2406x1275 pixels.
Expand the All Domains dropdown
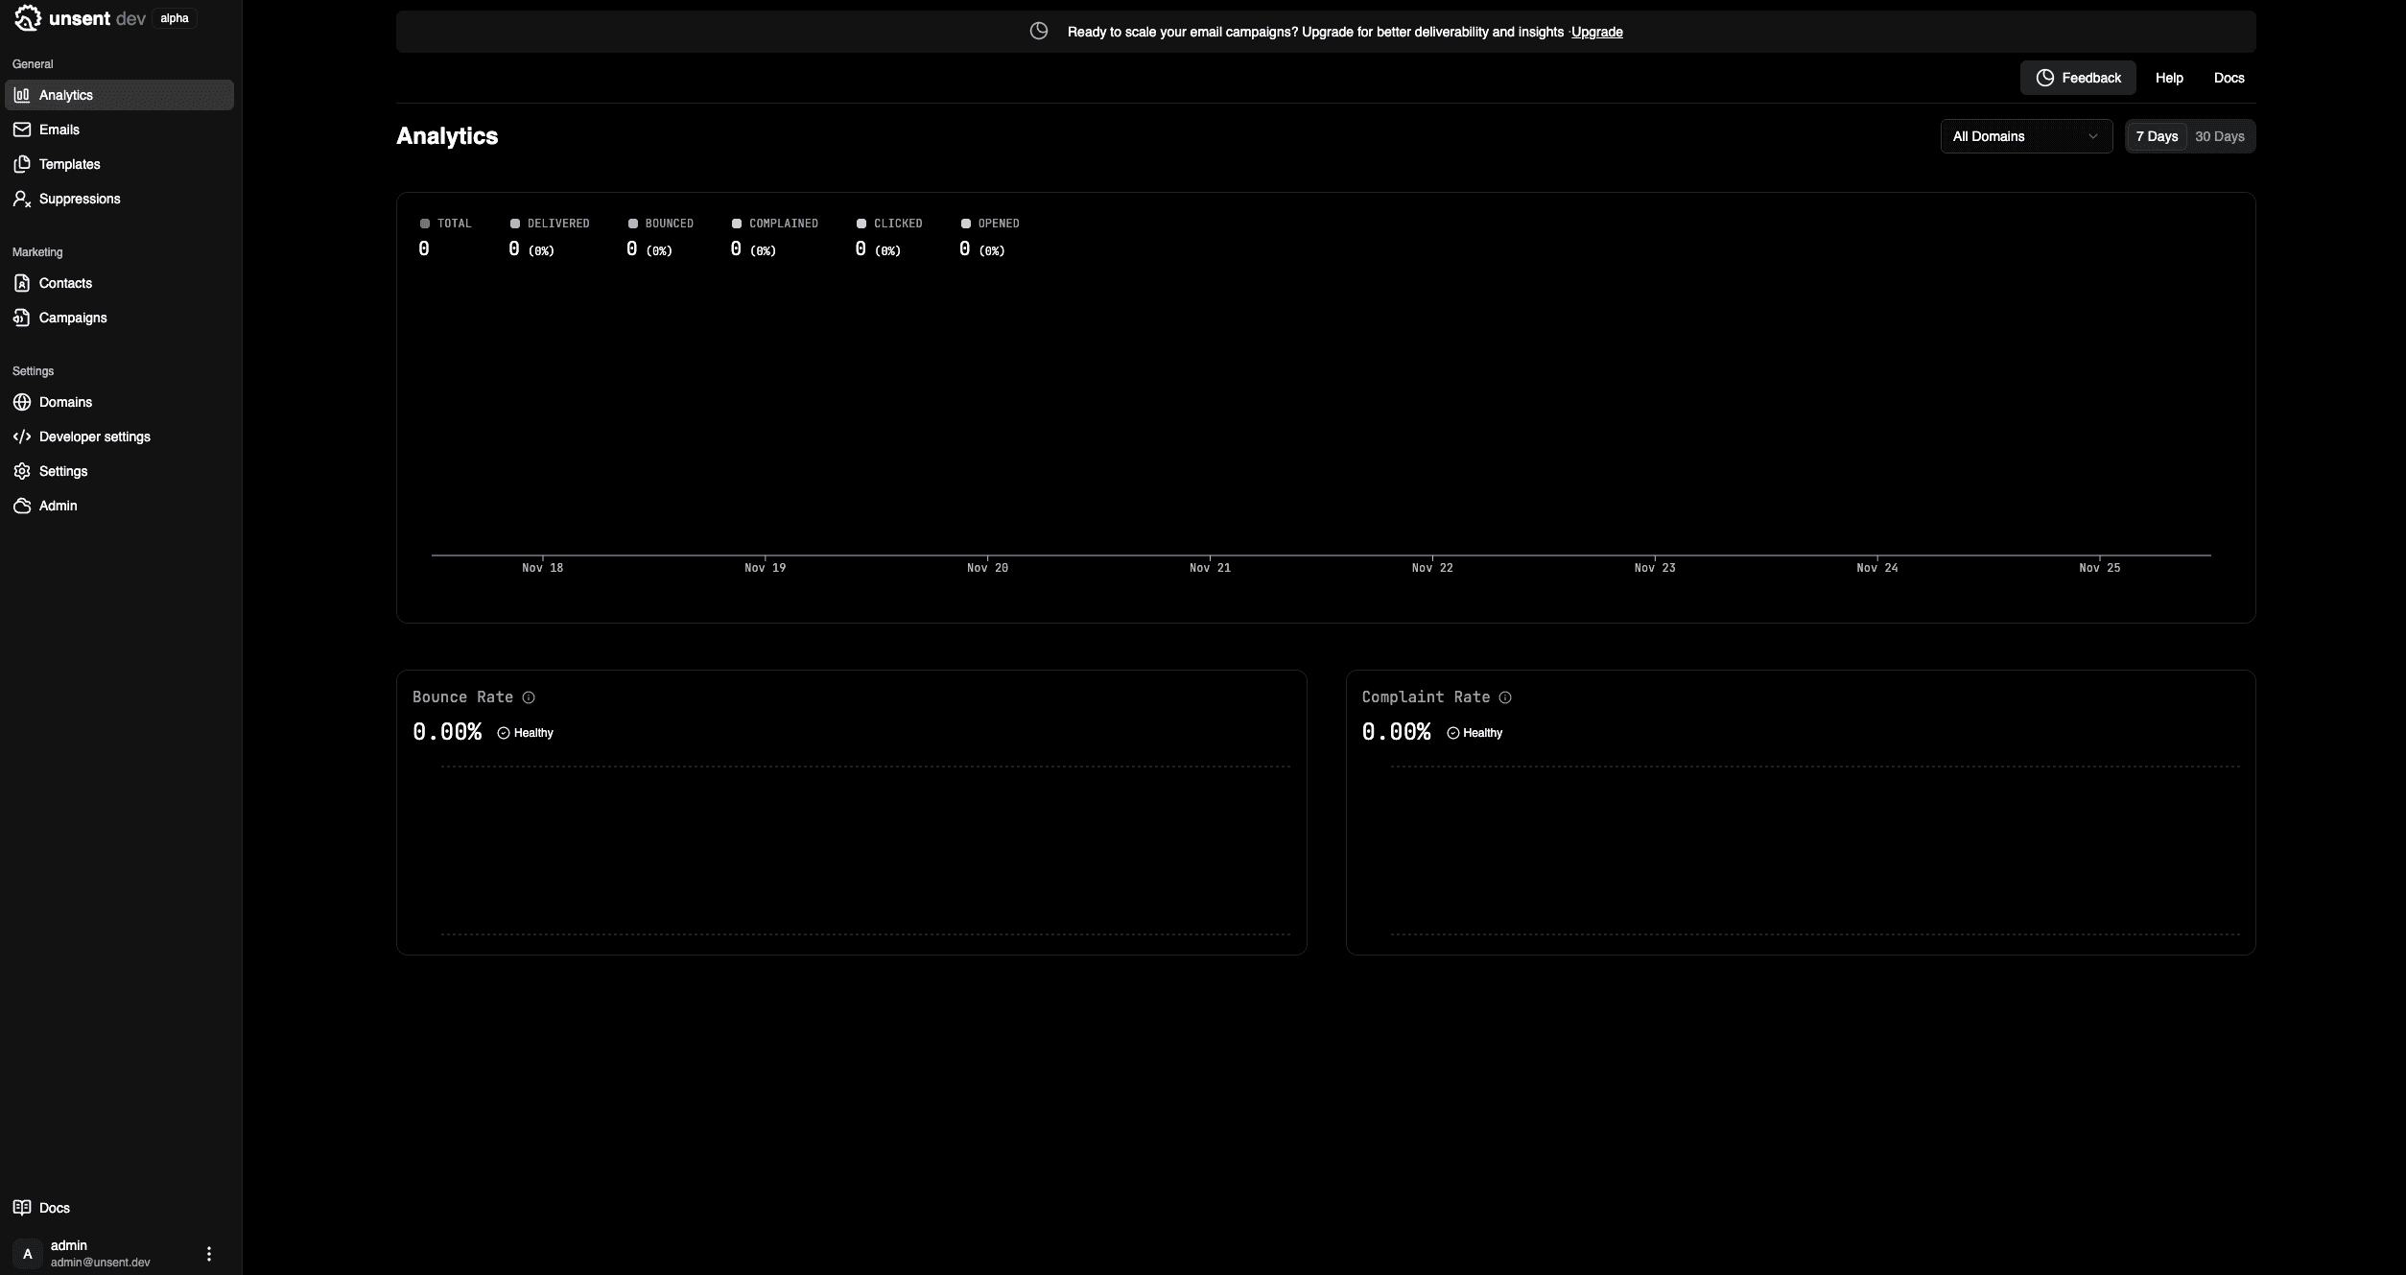(x=2025, y=136)
